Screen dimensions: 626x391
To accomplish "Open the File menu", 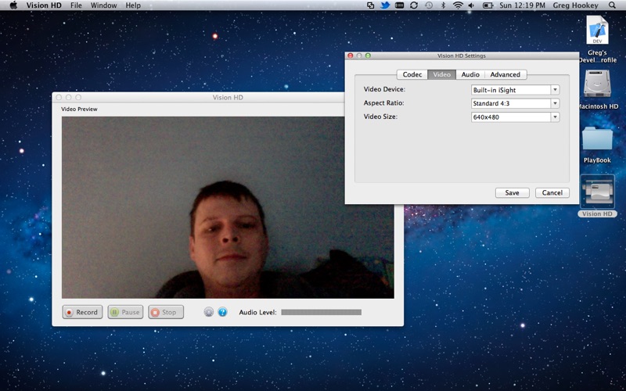I will 76,5.
